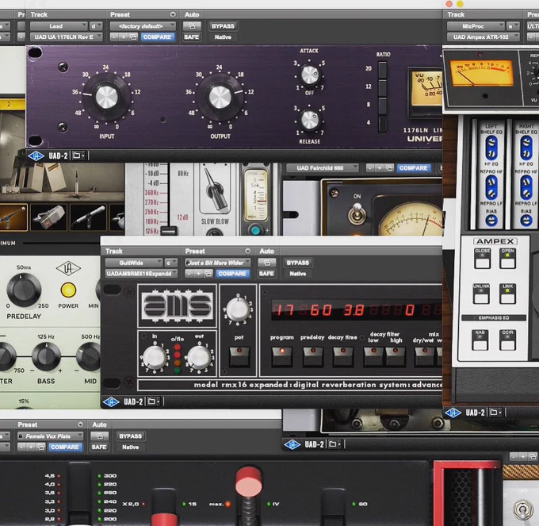The height and width of the screenshot is (526, 539).
Task: Enable the Ampex CLOSE button
Action: [x=482, y=259]
